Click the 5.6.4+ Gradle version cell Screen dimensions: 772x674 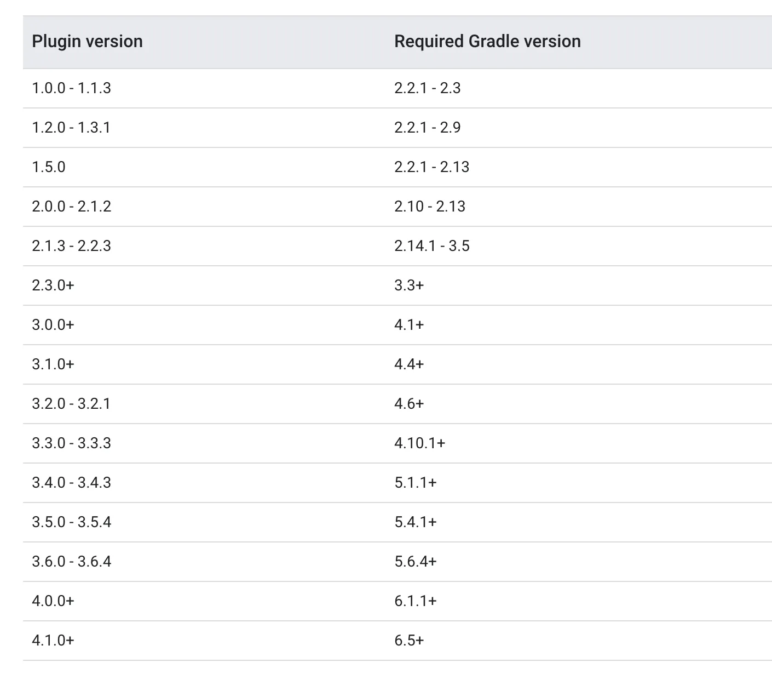tap(416, 562)
